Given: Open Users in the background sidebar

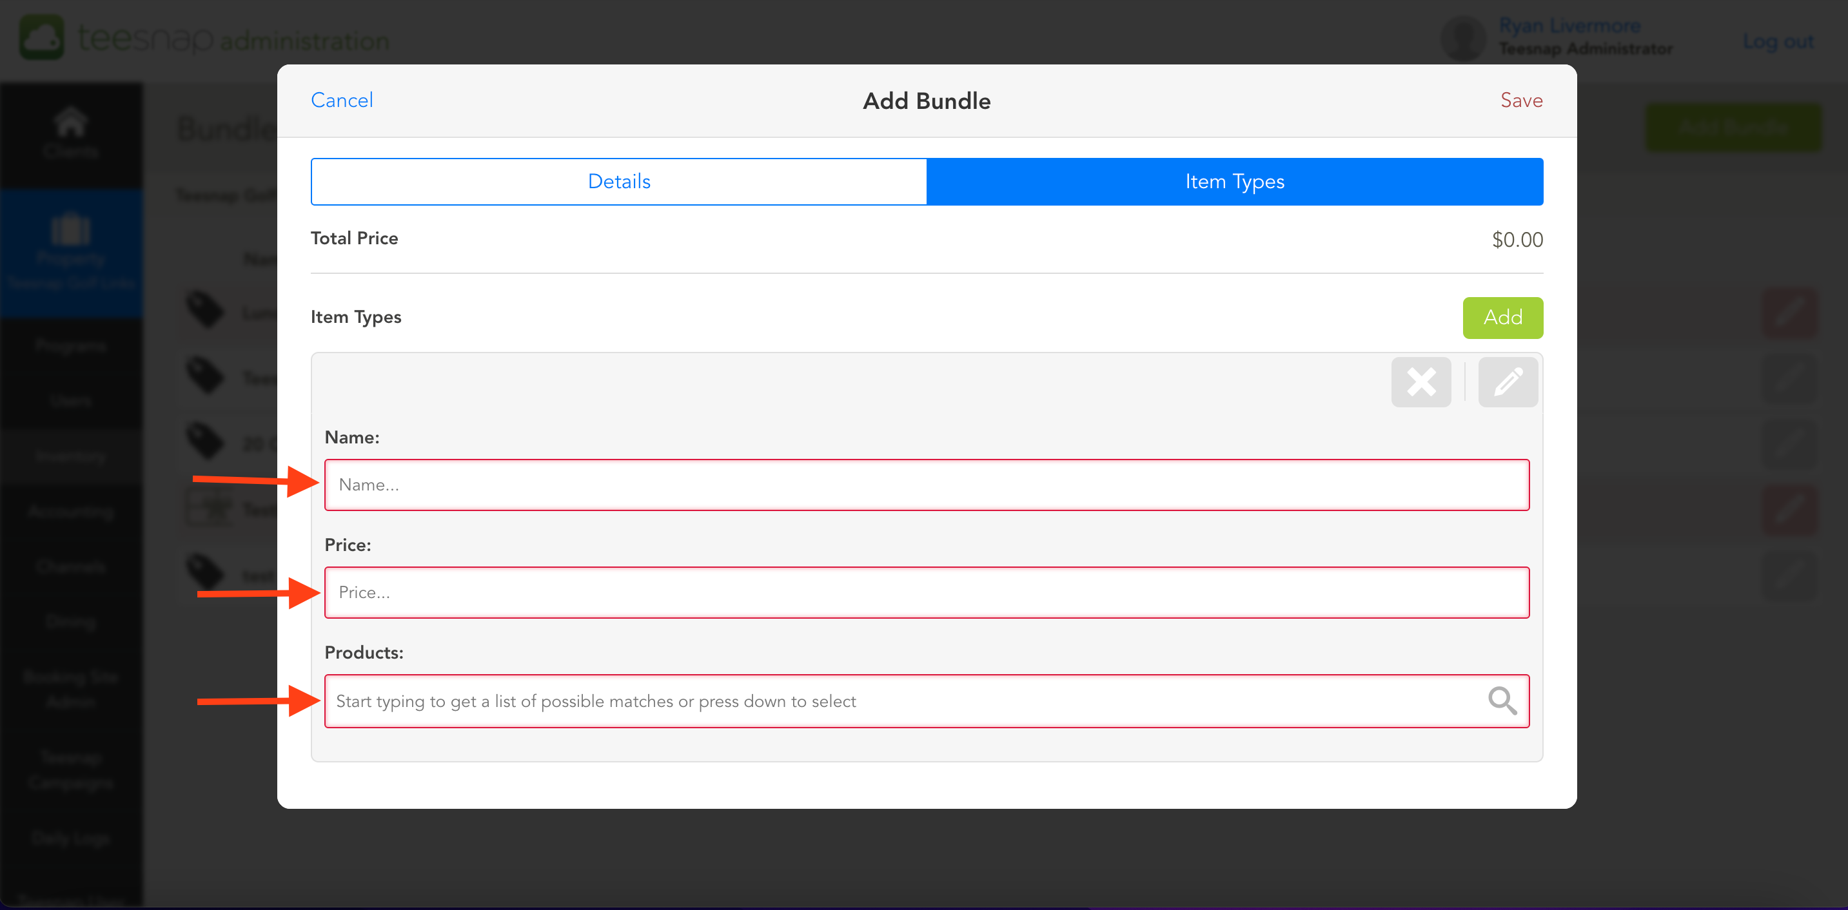Looking at the screenshot, I should 70,400.
